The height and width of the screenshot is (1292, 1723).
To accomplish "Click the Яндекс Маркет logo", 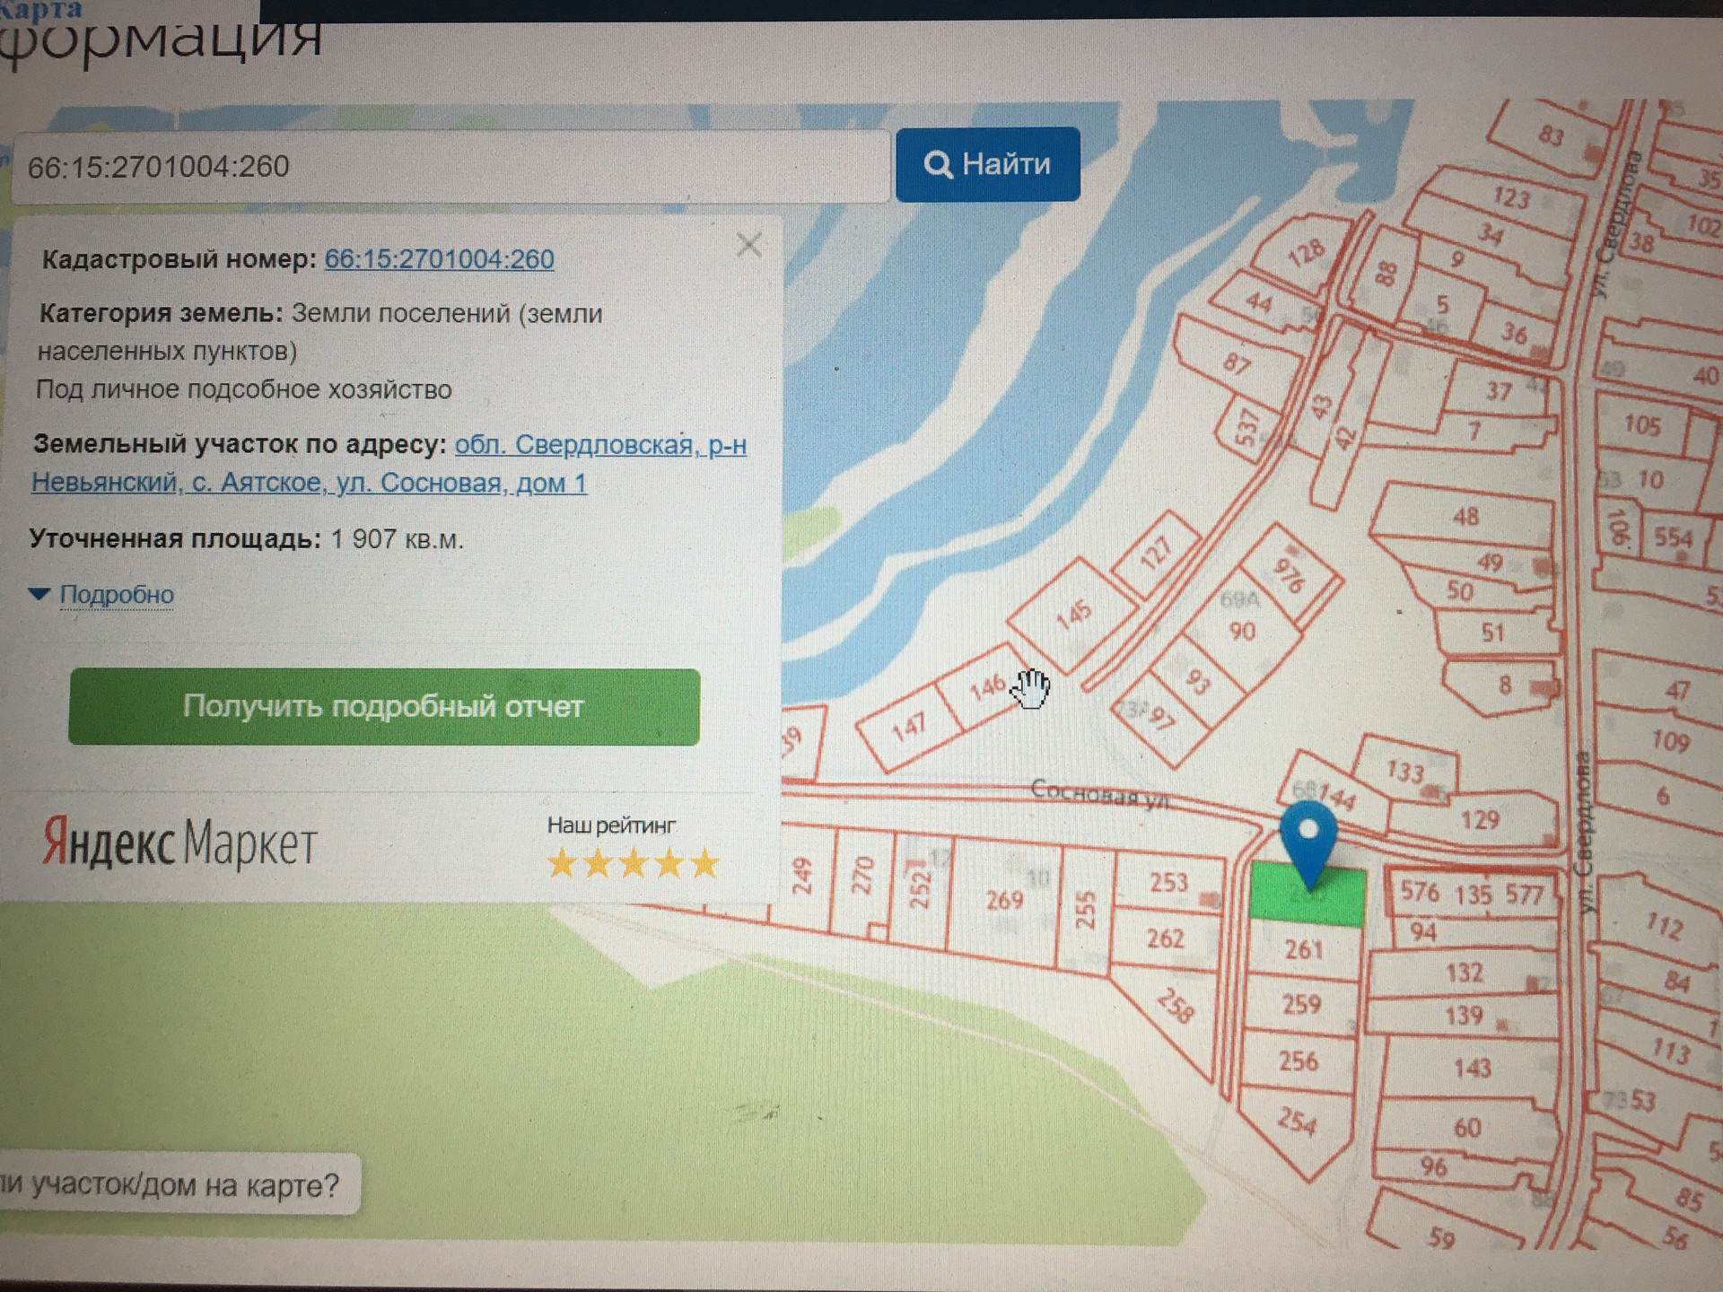I will pyautogui.click(x=180, y=843).
